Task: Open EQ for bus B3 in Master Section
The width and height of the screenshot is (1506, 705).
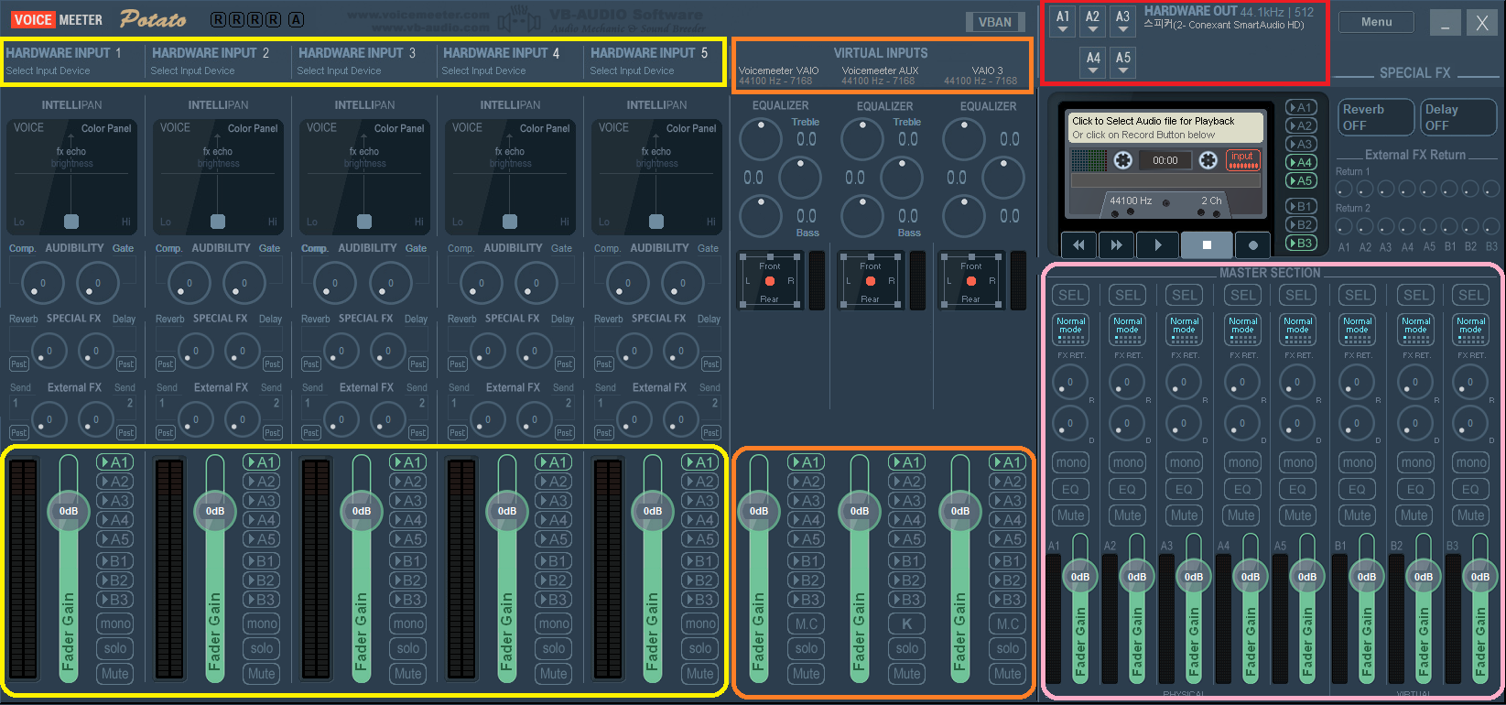Action: point(1471,490)
